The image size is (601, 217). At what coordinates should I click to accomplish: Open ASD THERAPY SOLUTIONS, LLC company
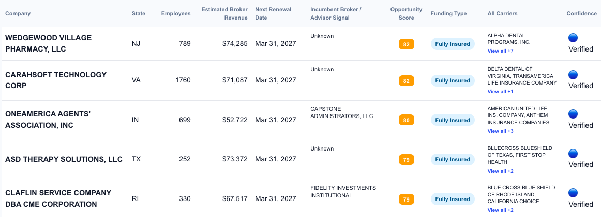pyautogui.click(x=64, y=159)
